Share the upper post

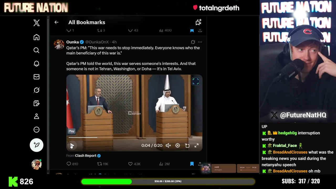click(200, 30)
